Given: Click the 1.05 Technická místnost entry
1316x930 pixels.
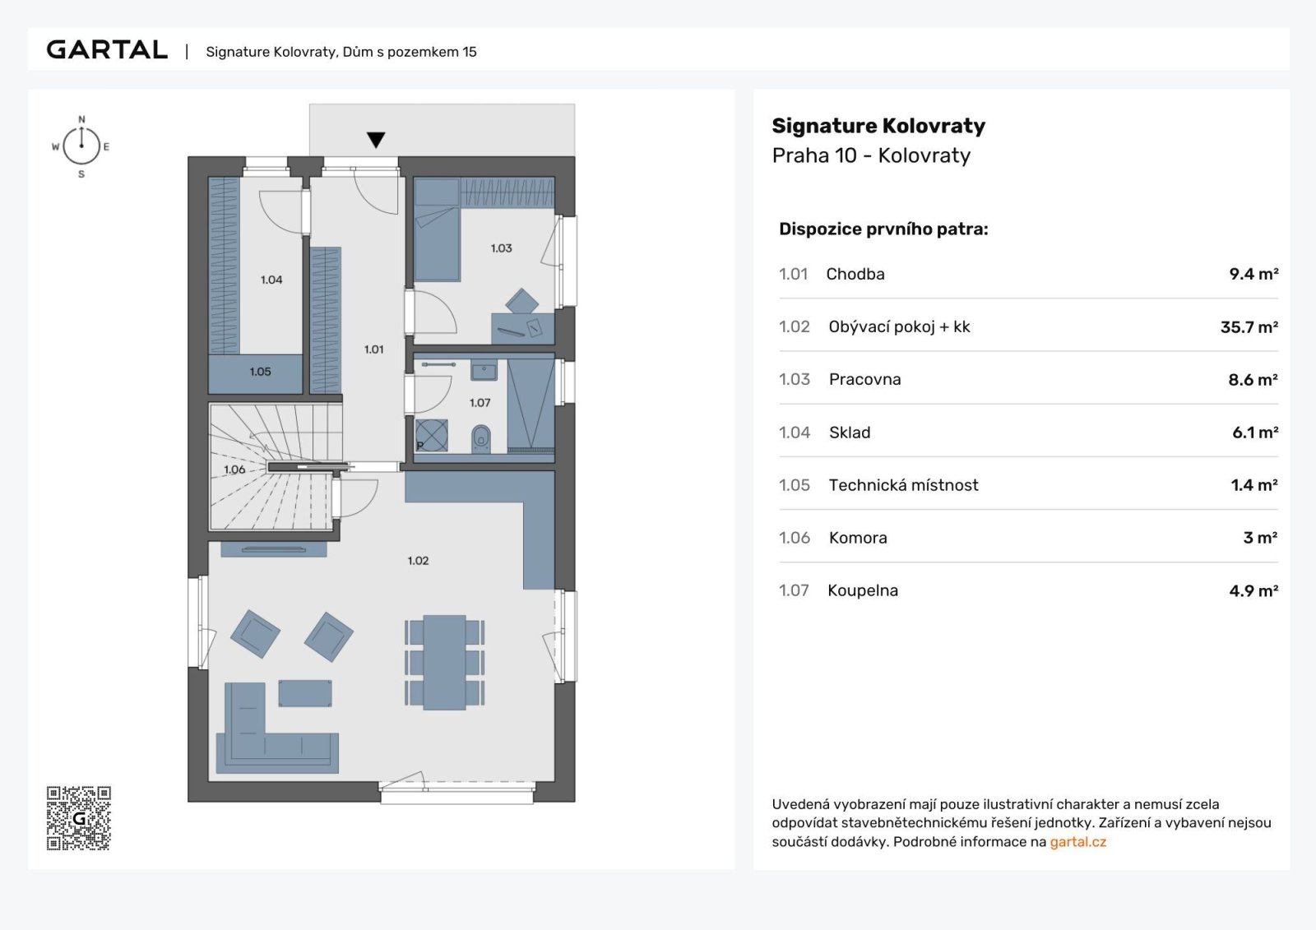Looking at the screenshot, I should tap(1028, 485).
